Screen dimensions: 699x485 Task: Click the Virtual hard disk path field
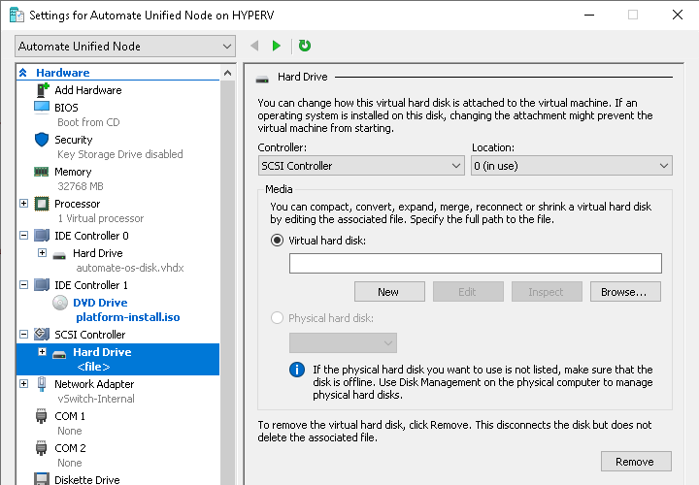tap(475, 263)
